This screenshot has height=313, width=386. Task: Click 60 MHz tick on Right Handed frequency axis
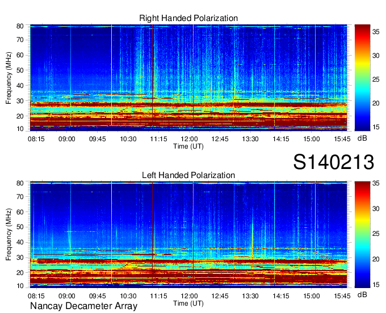pyautogui.click(x=20, y=55)
